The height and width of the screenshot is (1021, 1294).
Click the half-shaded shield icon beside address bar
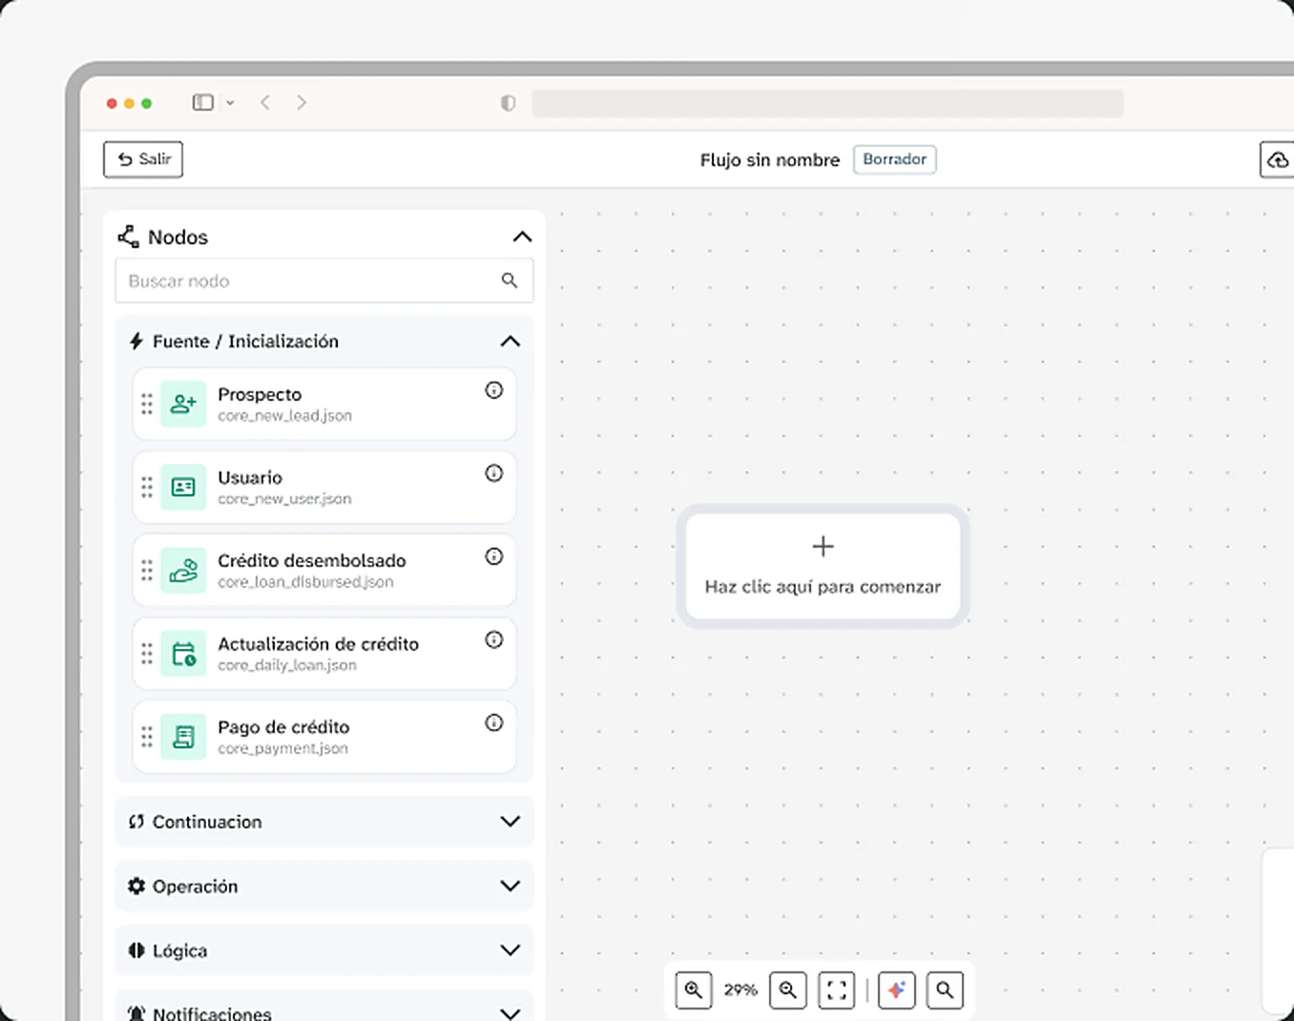click(x=508, y=103)
